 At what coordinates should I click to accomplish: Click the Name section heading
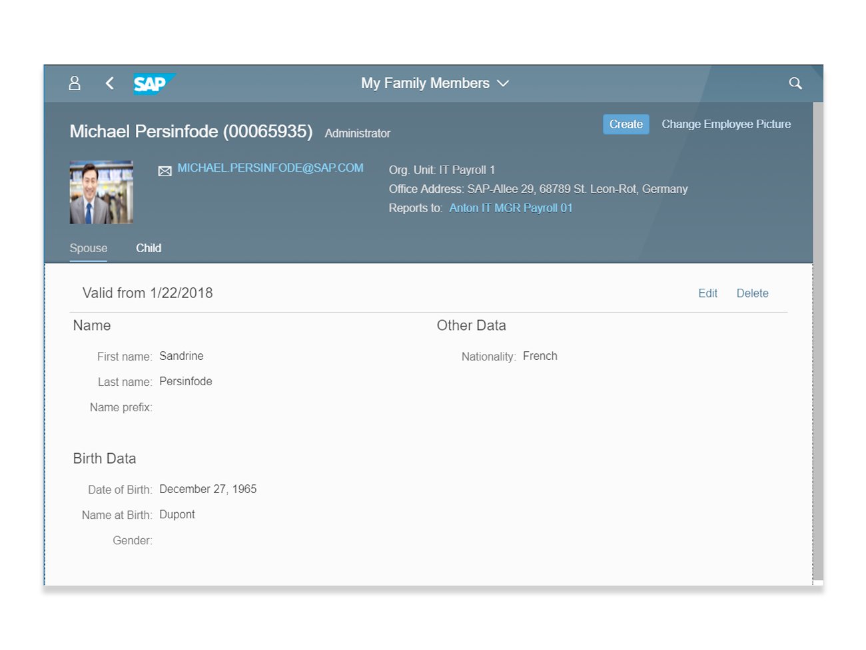(x=92, y=325)
